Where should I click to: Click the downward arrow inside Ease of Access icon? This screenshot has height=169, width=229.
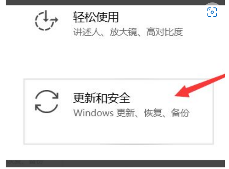click(46, 16)
